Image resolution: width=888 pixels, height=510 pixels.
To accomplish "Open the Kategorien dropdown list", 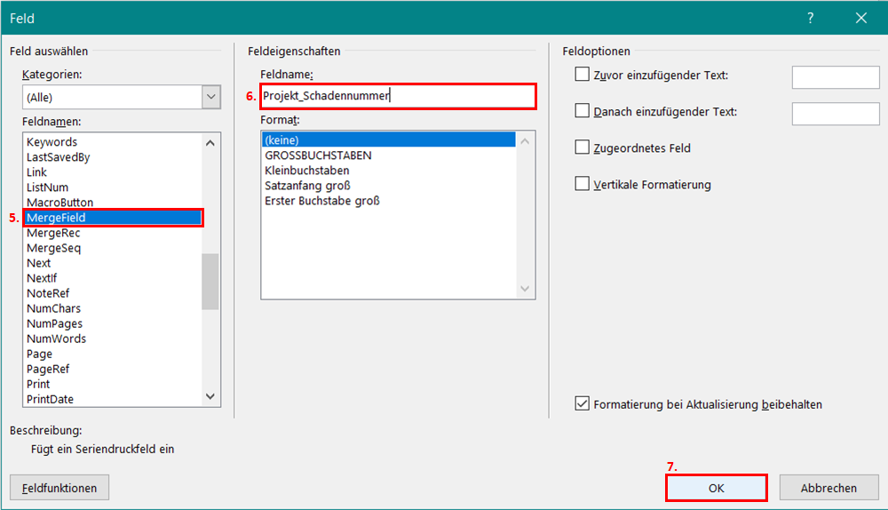I will 210,97.
